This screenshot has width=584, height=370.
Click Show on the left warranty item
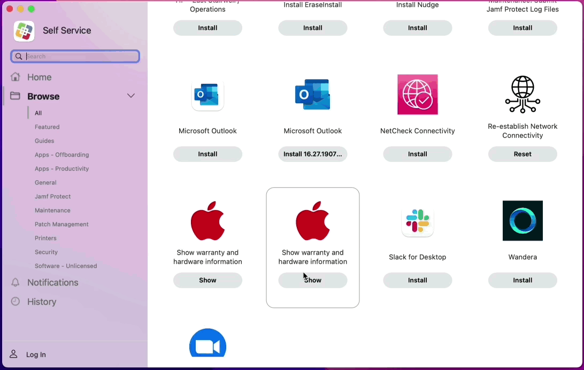pyautogui.click(x=208, y=280)
